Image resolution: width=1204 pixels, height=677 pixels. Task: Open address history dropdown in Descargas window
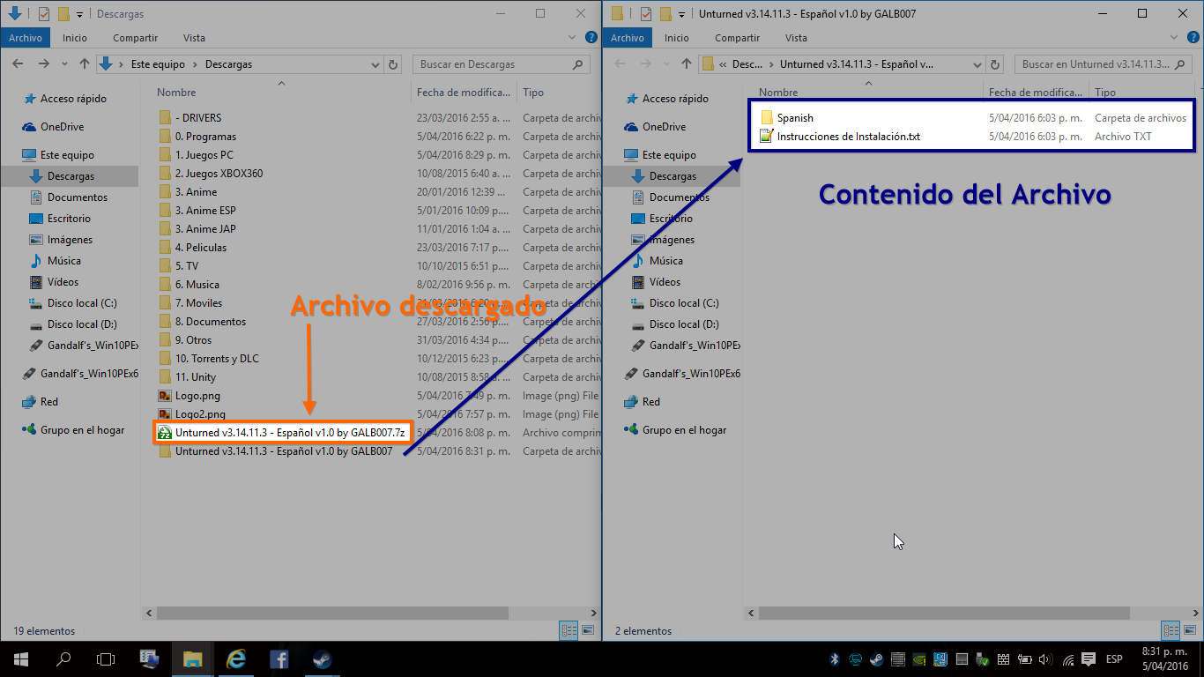(x=376, y=64)
